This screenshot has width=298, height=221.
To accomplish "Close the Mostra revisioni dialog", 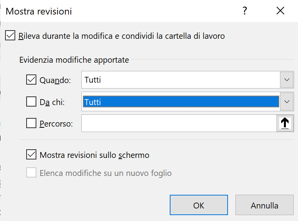I will pos(280,11).
